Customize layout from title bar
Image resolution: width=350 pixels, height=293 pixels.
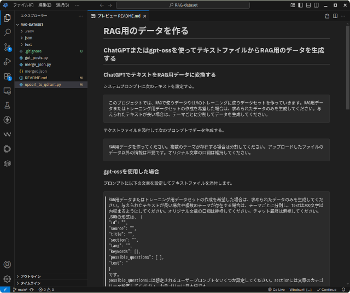(x=293, y=5)
